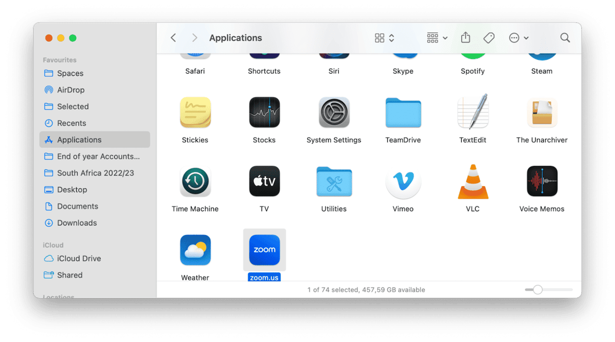Open the Time Machine app
Screen dimensions: 615x342
click(x=195, y=182)
